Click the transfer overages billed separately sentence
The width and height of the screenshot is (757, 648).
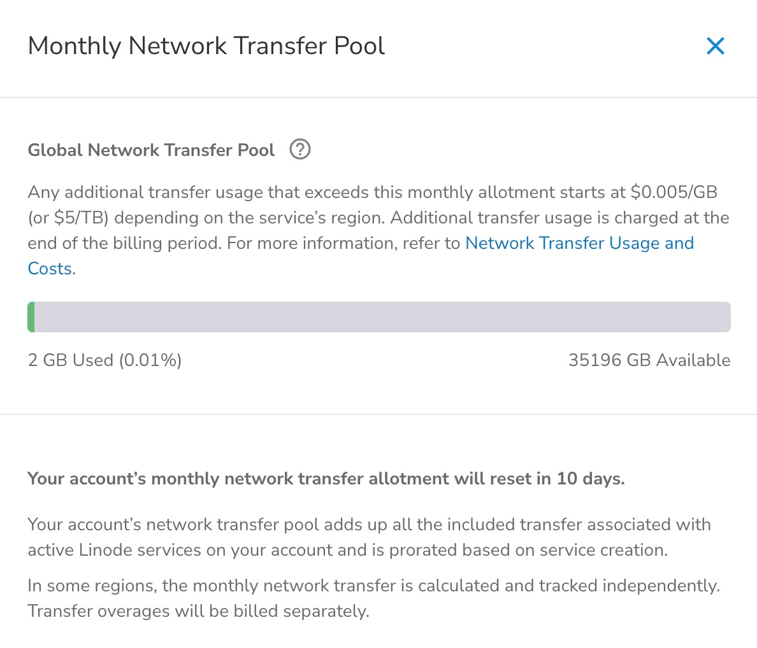point(198,611)
